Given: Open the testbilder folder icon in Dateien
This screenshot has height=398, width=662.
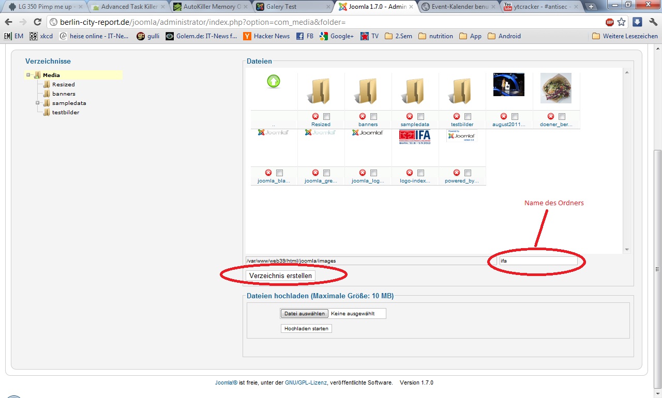Looking at the screenshot, I should tap(462, 91).
